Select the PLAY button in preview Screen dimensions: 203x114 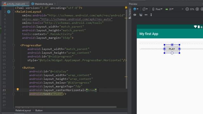click(x=172, y=49)
